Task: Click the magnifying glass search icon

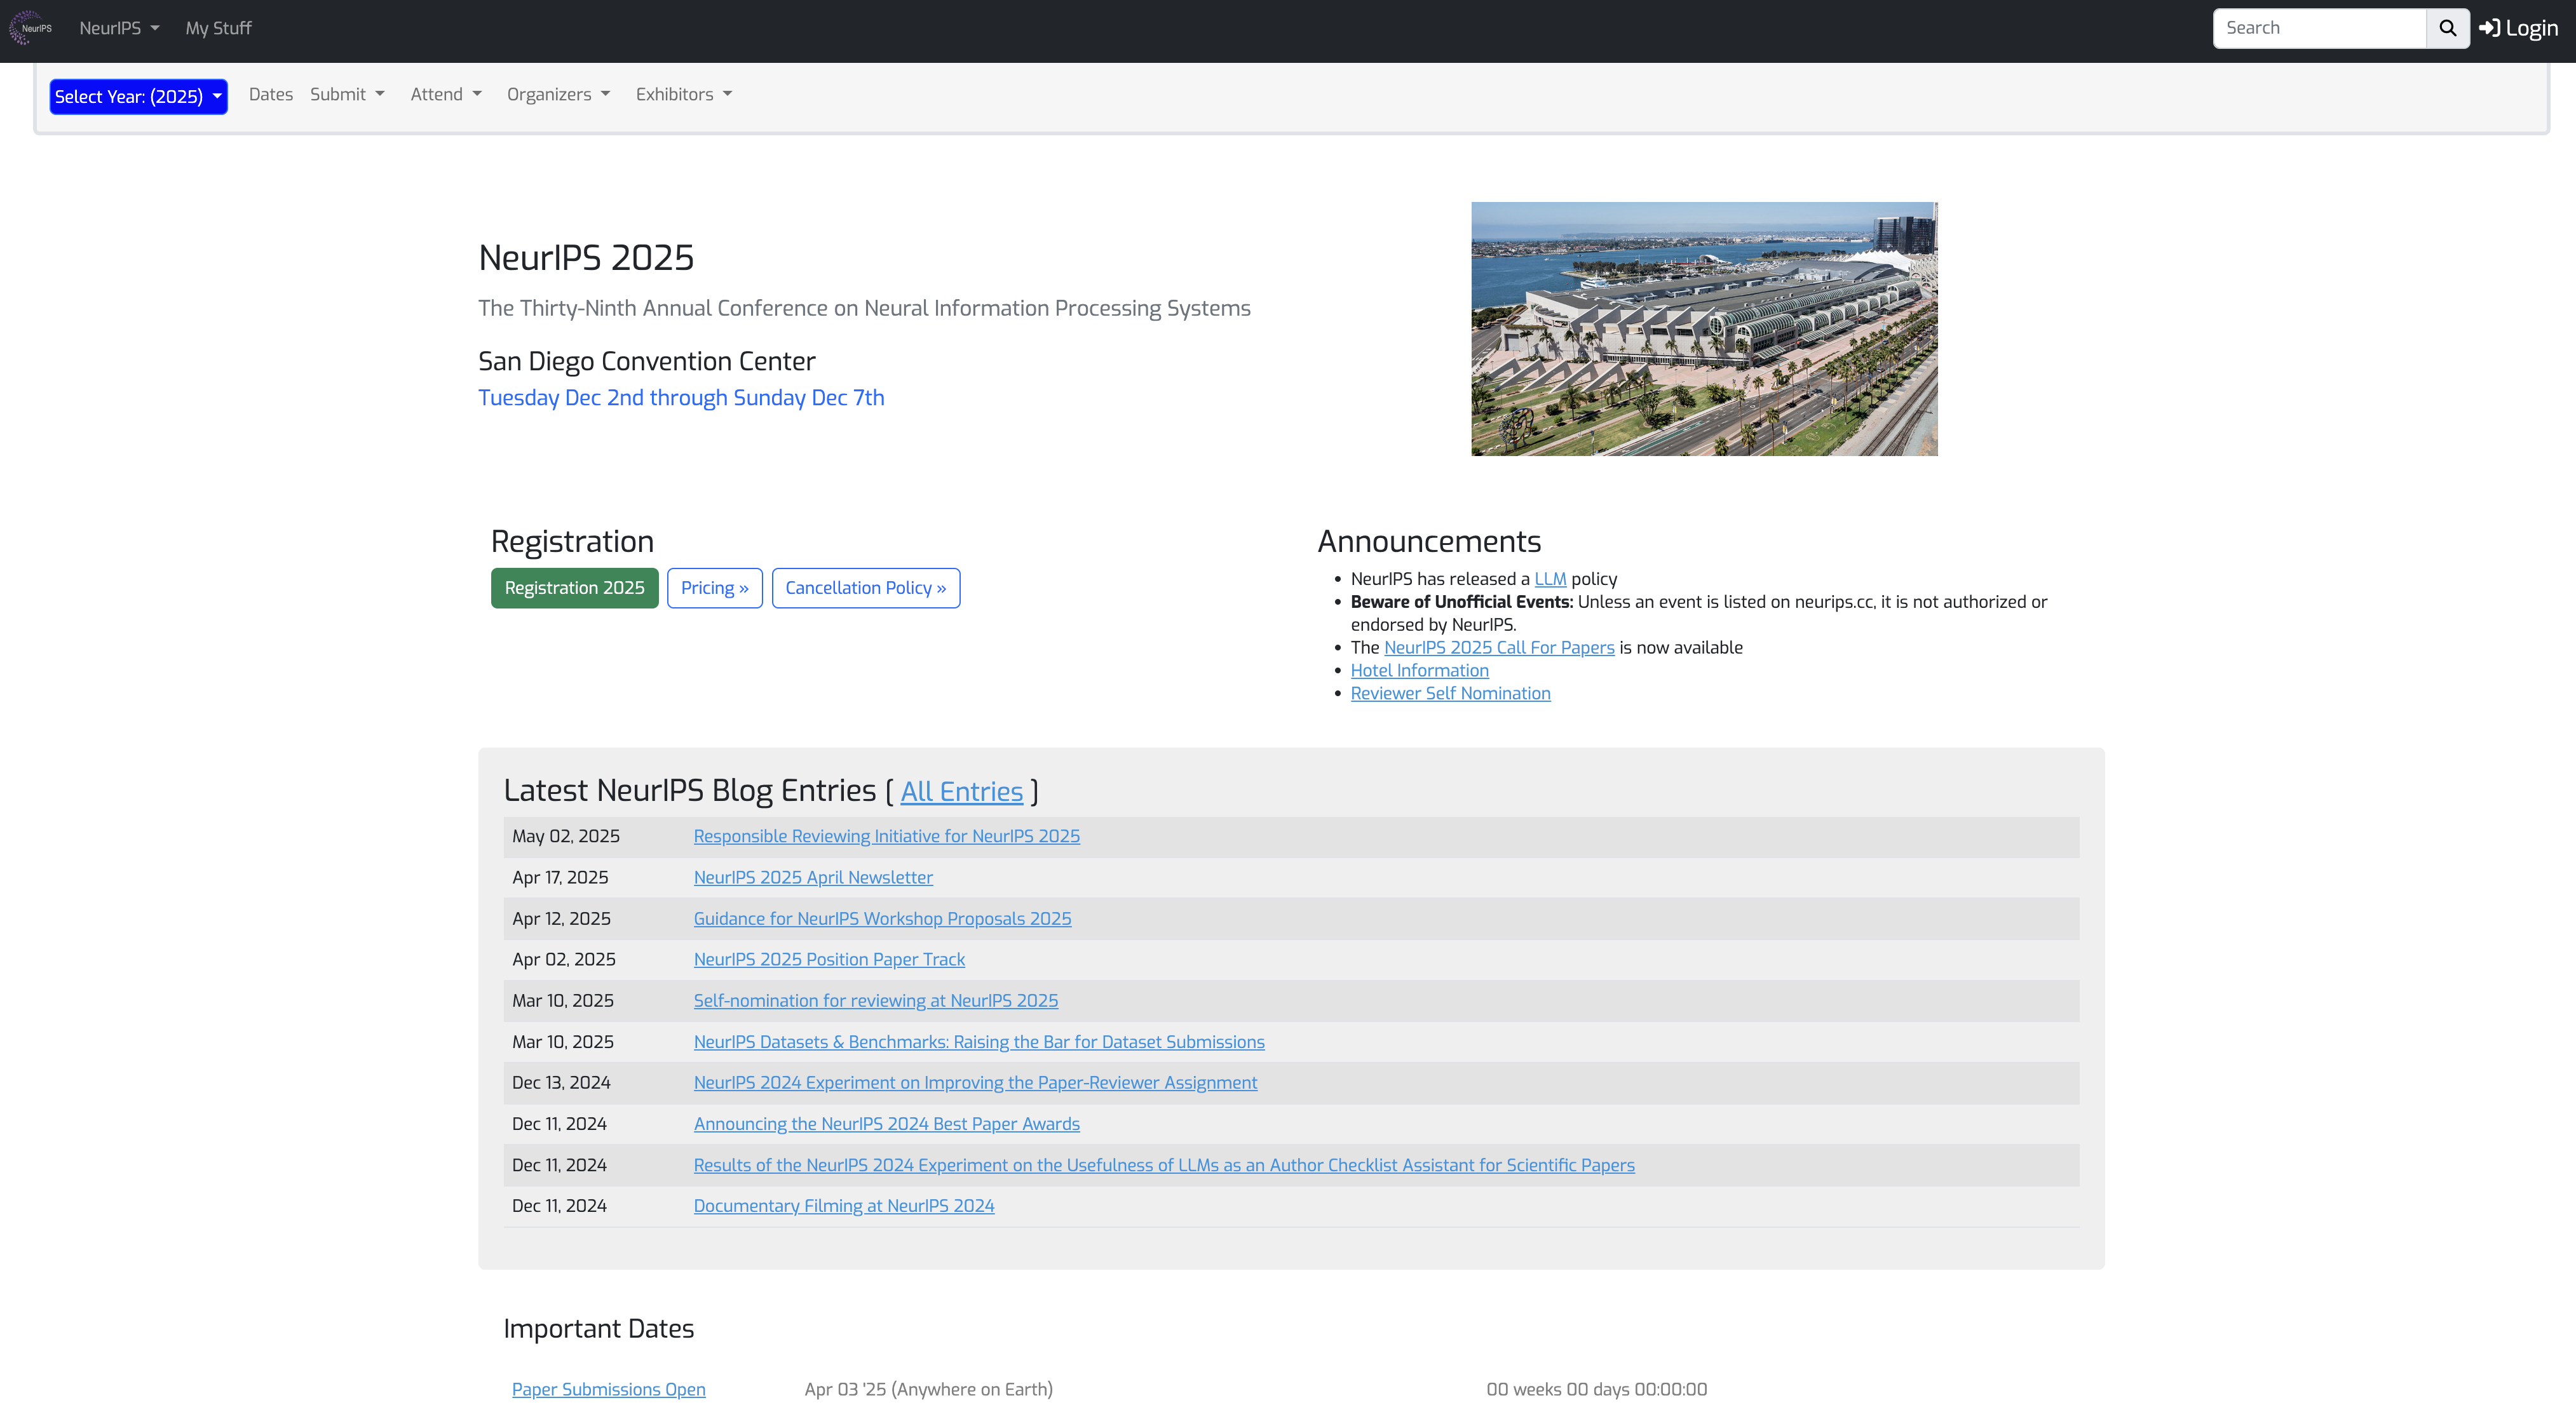Action: (2447, 28)
